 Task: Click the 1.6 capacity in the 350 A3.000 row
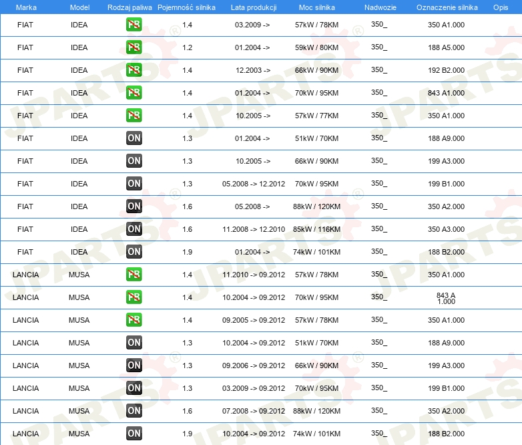coord(187,229)
